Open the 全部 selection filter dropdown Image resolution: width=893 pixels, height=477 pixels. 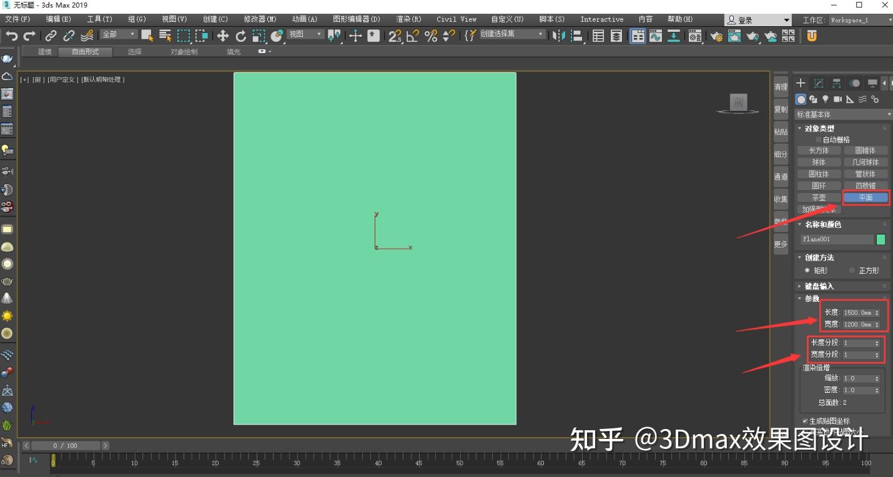click(x=117, y=34)
